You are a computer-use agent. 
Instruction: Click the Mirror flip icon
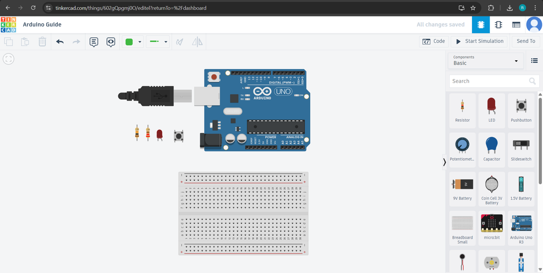point(197,42)
